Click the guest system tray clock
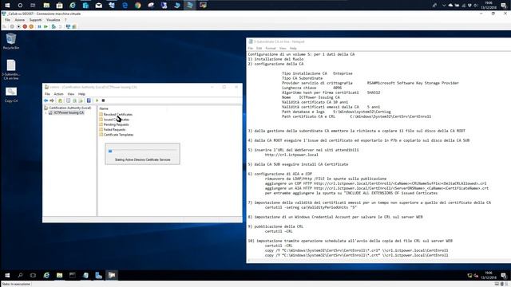 (x=488, y=275)
